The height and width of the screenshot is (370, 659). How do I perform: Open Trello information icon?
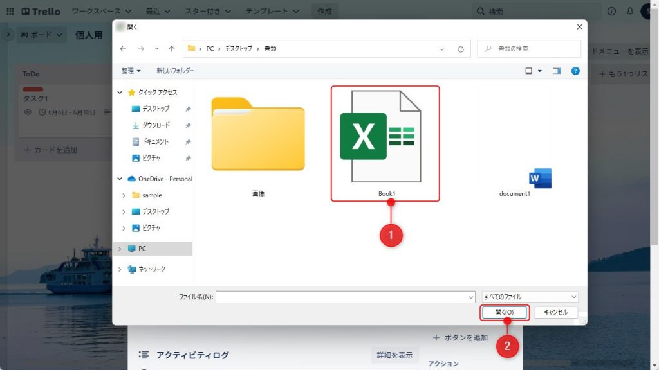pos(611,12)
